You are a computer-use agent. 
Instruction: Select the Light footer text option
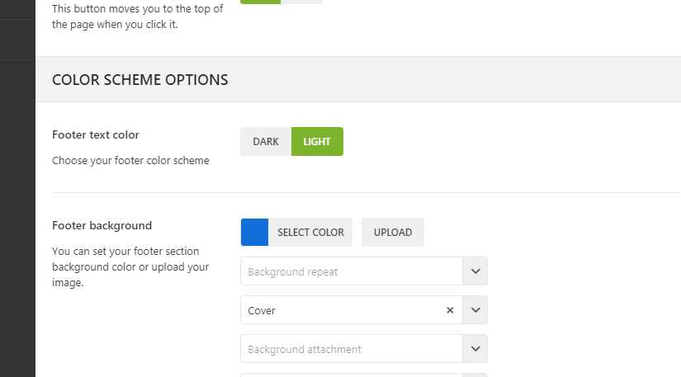point(317,142)
